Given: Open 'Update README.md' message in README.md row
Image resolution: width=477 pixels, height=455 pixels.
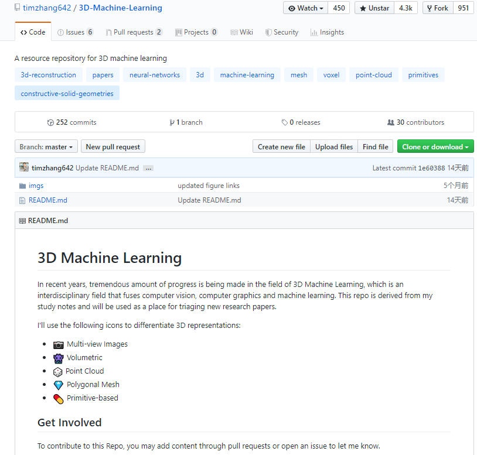Looking at the screenshot, I should tap(209, 200).
